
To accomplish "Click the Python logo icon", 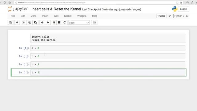I will pyautogui.click(x=175, y=9).
